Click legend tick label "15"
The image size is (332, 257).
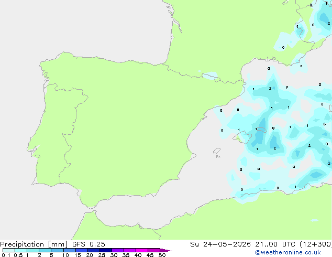pos(78,255)
